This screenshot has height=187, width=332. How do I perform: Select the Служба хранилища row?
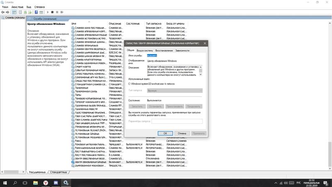[x=98, y=45]
